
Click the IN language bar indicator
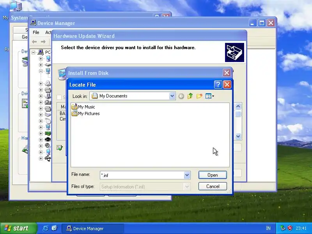pos(268,228)
